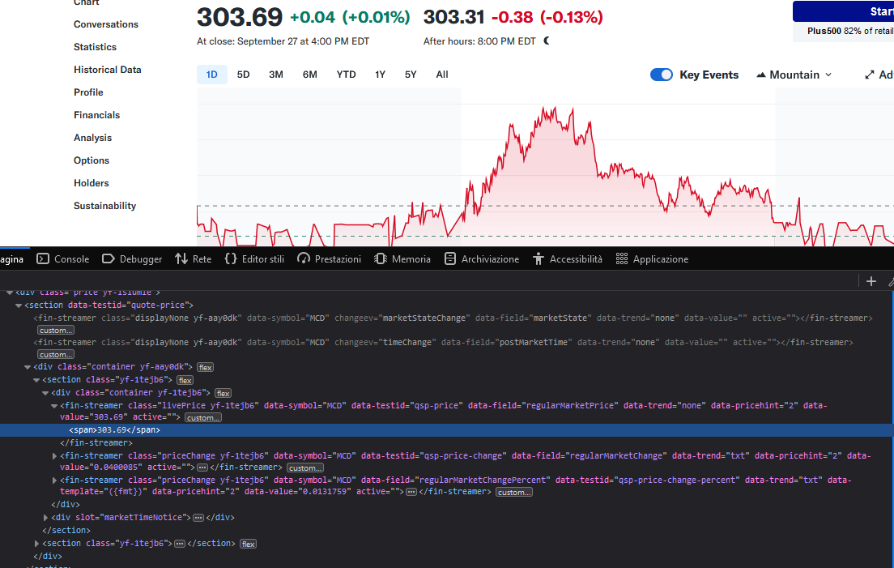Open the Console tab icon
The image size is (894, 568).
(x=43, y=259)
